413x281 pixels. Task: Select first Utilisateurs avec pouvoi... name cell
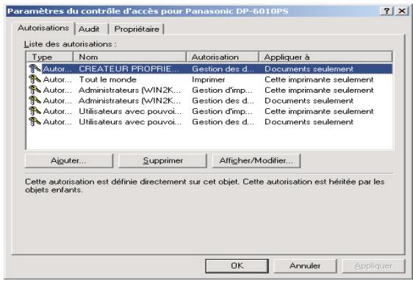(130, 111)
